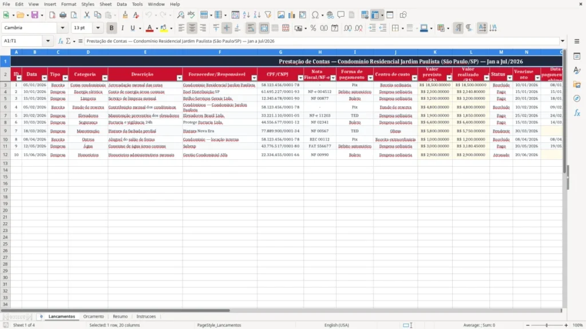The height and width of the screenshot is (329, 586).
Task: Click the Merge and Center Cells icon
Action: tap(264, 28)
